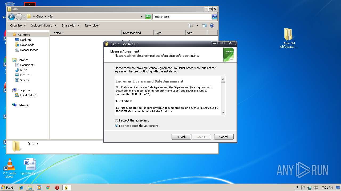The height and width of the screenshot is (191, 341).
Task: Open Include in library menu
Action: pos(44,25)
